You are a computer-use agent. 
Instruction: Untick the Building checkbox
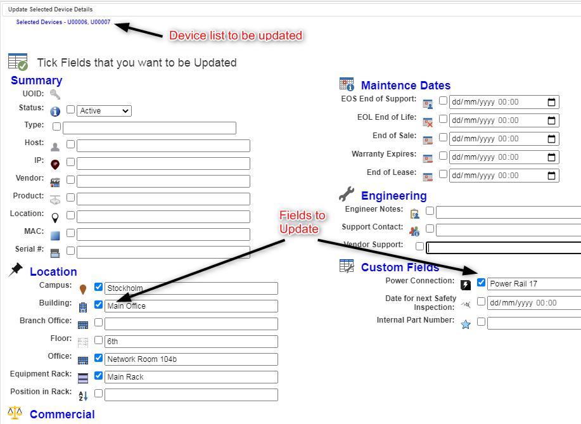(98, 304)
